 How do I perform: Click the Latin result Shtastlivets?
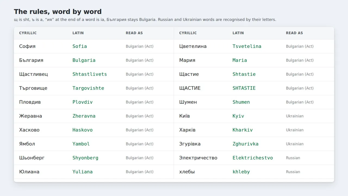click(89, 74)
